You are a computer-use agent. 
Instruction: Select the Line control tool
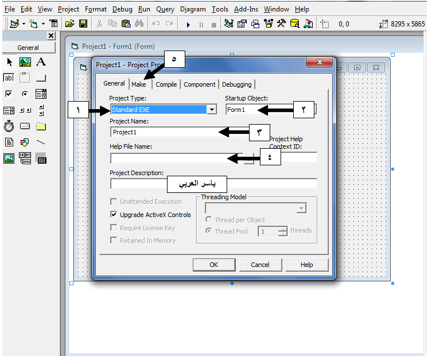pos(41,142)
